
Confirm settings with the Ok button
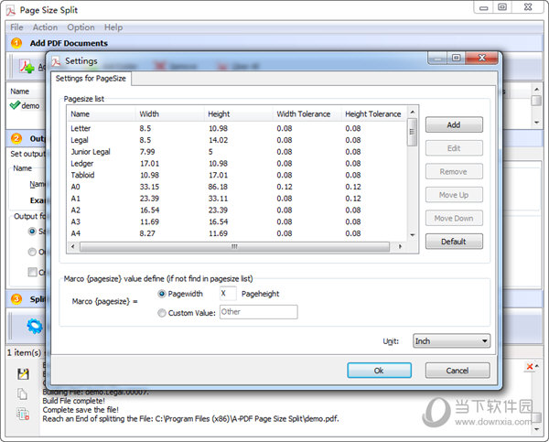point(379,371)
